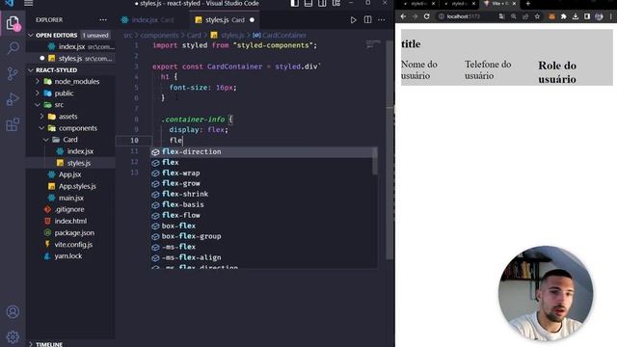Run the current file with play icon
The width and height of the screenshot is (617, 347).
click(x=354, y=19)
